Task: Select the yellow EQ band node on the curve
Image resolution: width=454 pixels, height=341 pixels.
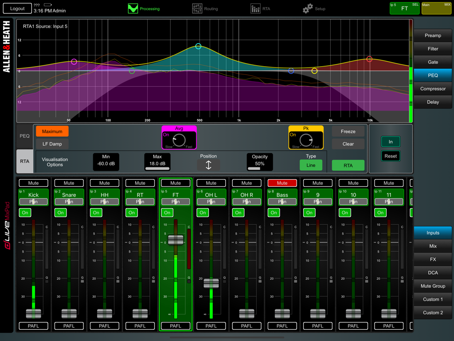Action: [314, 70]
